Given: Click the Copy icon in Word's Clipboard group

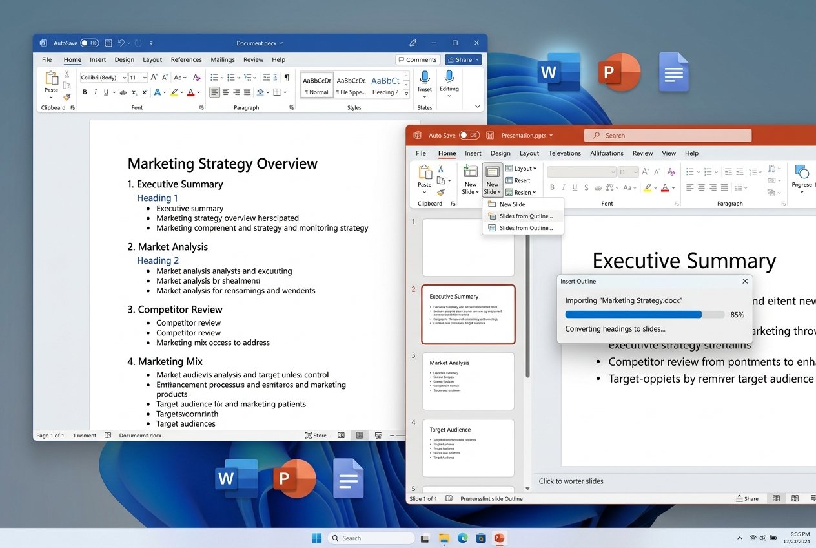Looking at the screenshot, I should [x=66, y=85].
